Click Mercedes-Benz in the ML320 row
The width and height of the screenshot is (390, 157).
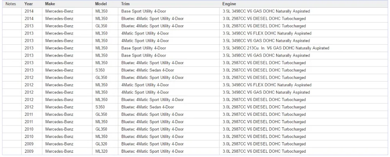pos(59,151)
